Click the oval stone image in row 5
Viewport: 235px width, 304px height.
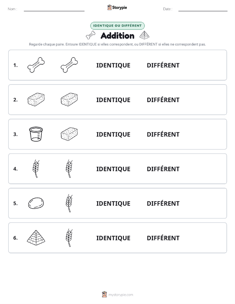click(36, 203)
